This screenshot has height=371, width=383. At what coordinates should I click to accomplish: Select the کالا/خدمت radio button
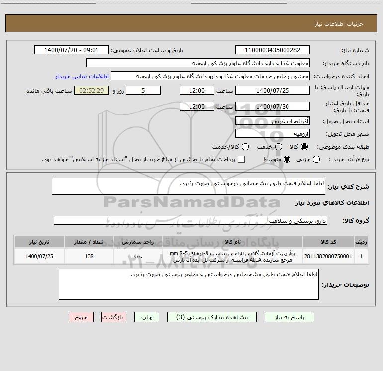click(x=245, y=147)
